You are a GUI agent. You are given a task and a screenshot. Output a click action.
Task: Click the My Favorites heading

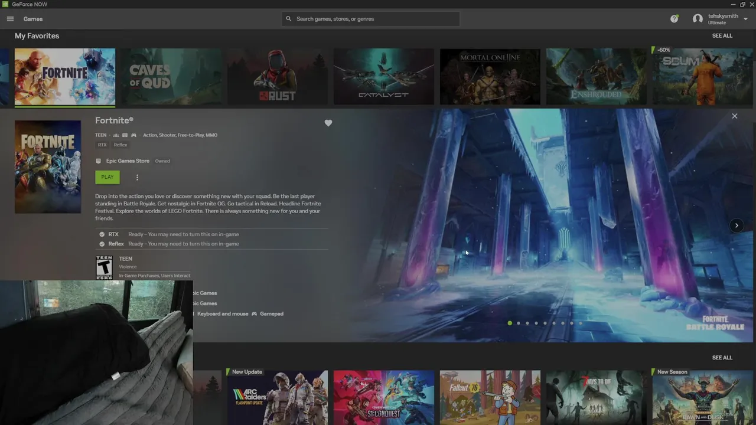pyautogui.click(x=37, y=36)
